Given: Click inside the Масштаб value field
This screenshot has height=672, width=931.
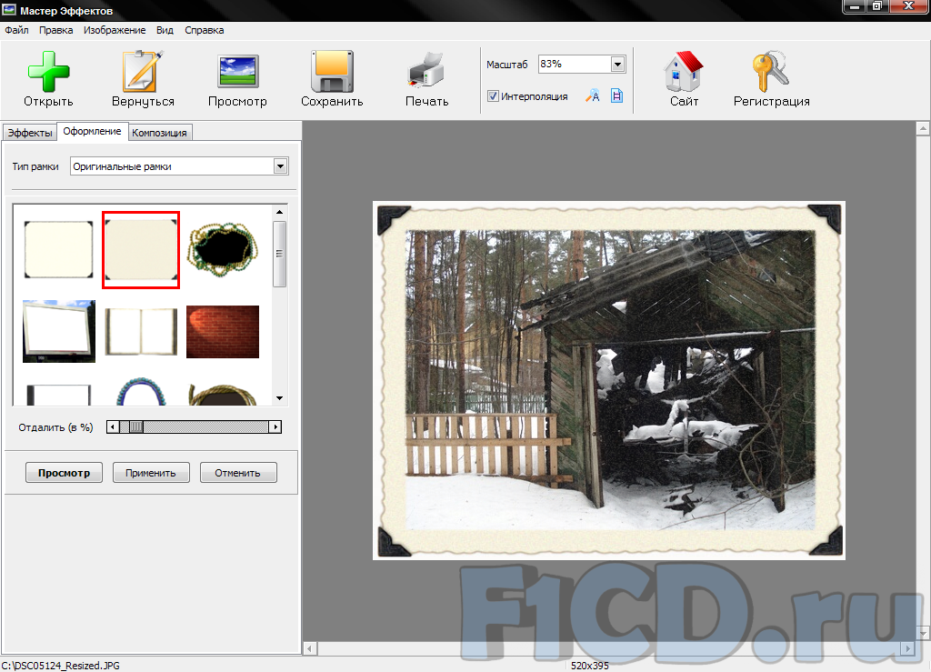Looking at the screenshot, I should [x=575, y=65].
